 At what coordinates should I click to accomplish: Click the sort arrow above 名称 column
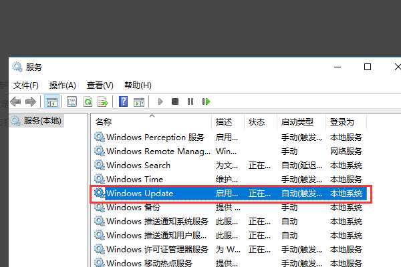[152, 115]
